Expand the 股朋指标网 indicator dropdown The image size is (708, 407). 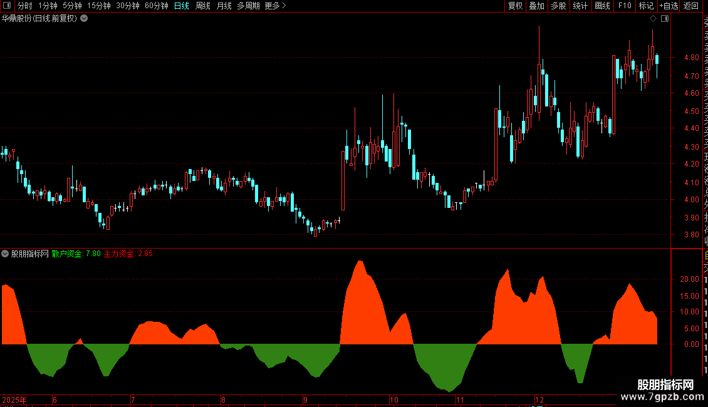[x=5, y=254]
